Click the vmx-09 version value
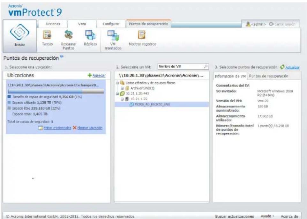307x219 pixels. coord(263,101)
